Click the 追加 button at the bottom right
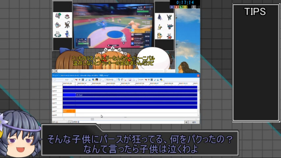Screen dimensions: 281x158 tap(194, 122)
